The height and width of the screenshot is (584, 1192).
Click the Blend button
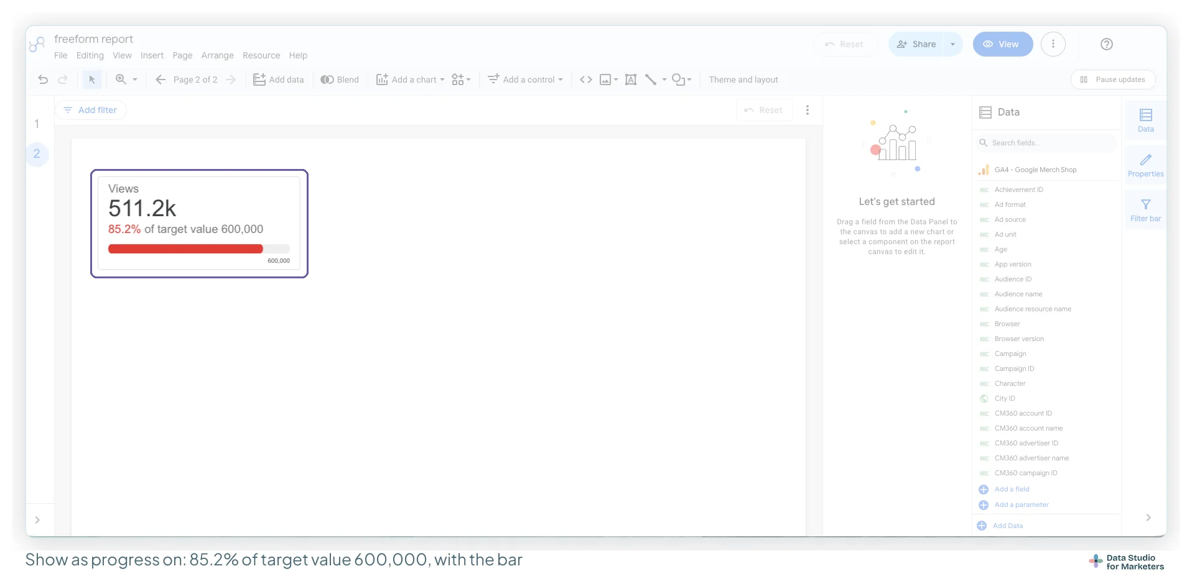[x=340, y=80]
